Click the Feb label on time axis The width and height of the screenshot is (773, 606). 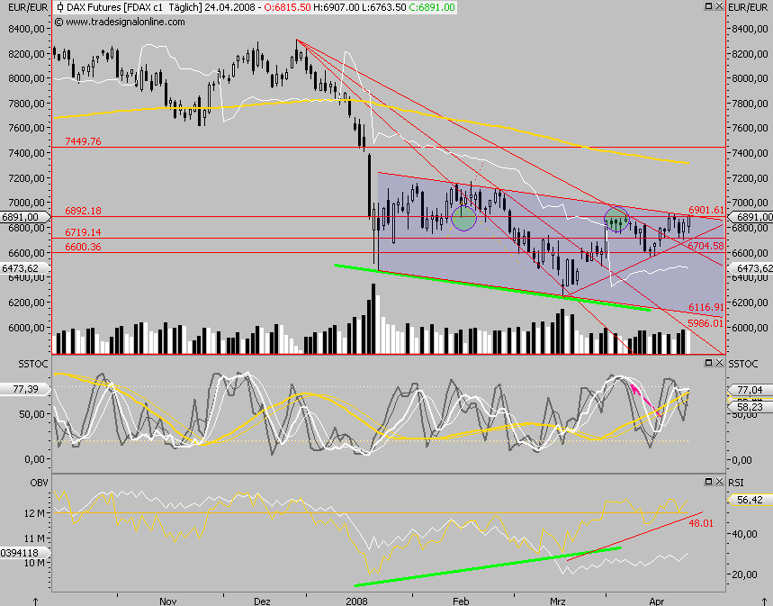coord(461,601)
